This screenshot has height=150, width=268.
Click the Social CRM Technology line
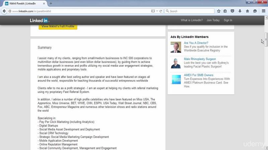point(53,133)
